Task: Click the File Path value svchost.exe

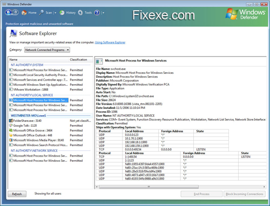Action: [131, 96]
